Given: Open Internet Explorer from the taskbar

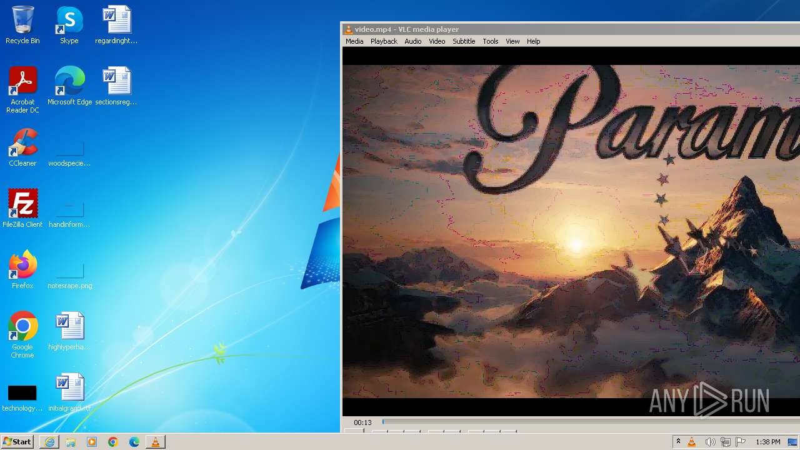Looking at the screenshot, I should 49,442.
